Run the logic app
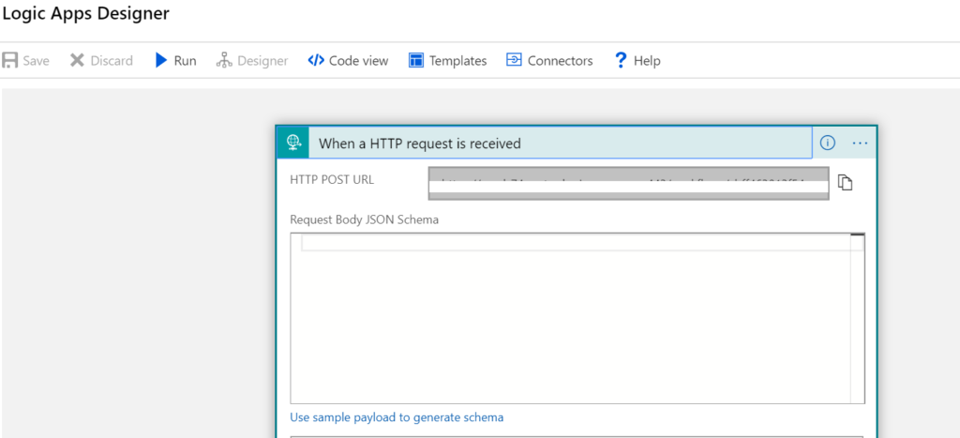Screen dimensions: 960x438 point(175,61)
